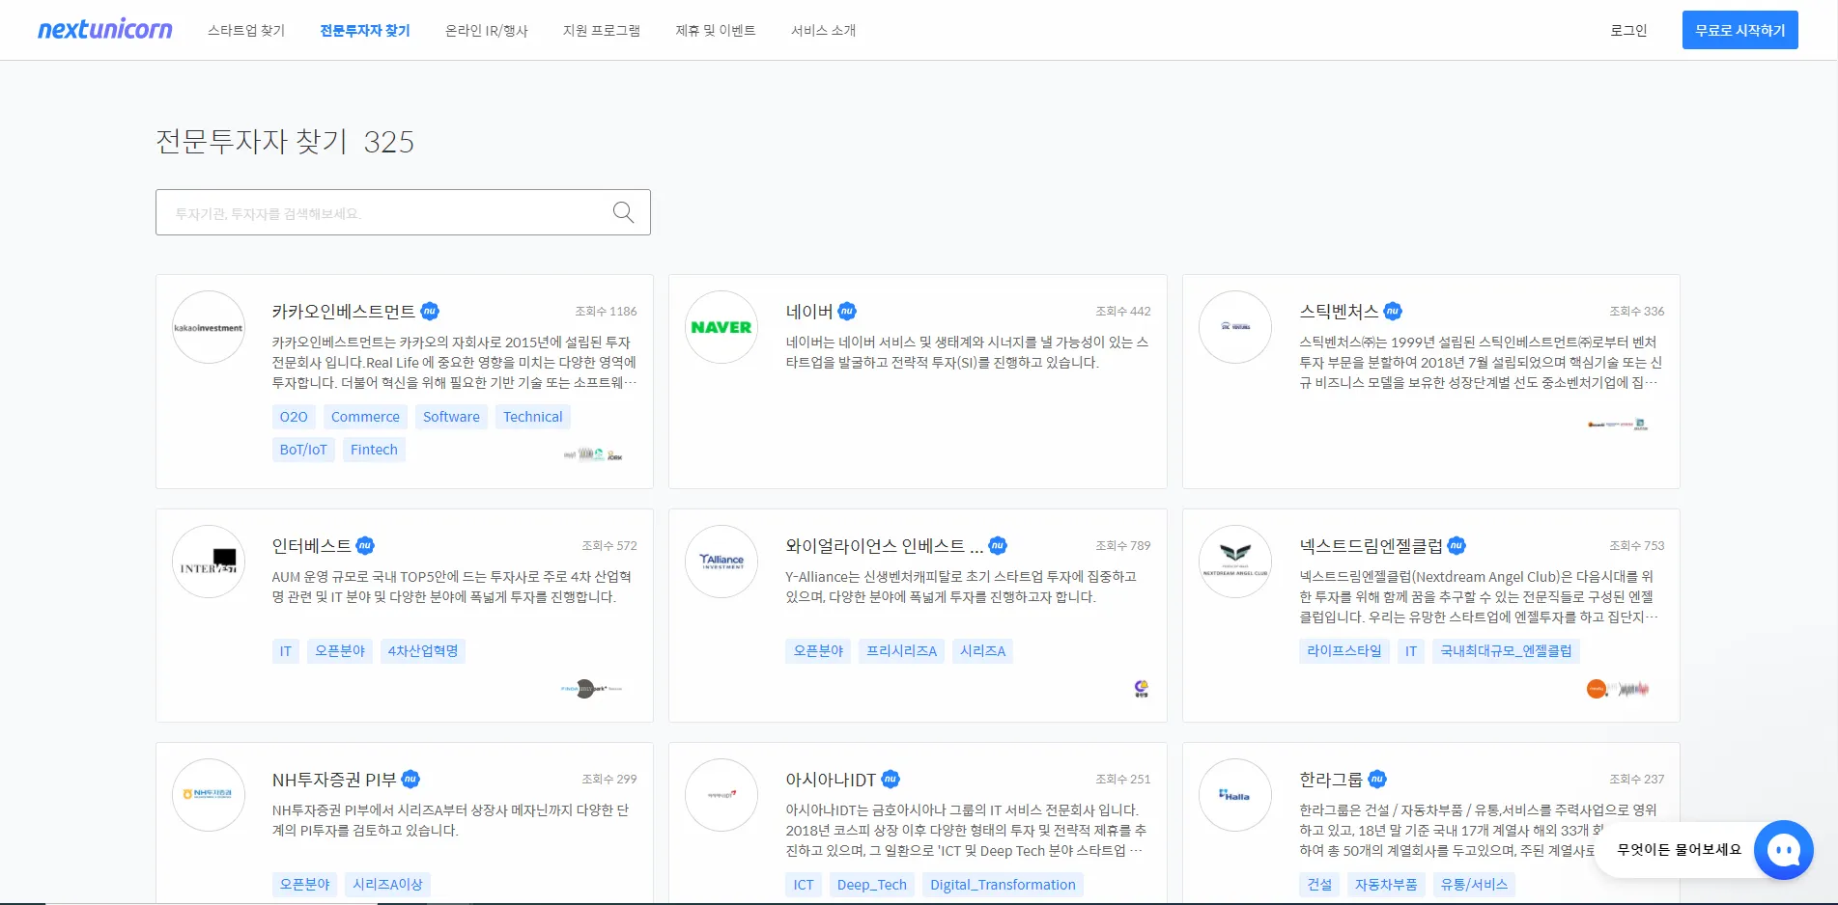
Task: Click the nextunicorn logo
Action: (x=105, y=30)
